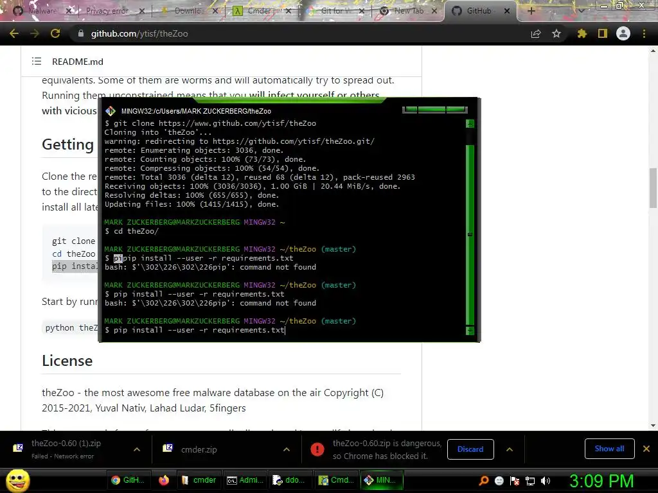Open Firefox from the taskbar
The image size is (658, 493).
click(x=164, y=480)
